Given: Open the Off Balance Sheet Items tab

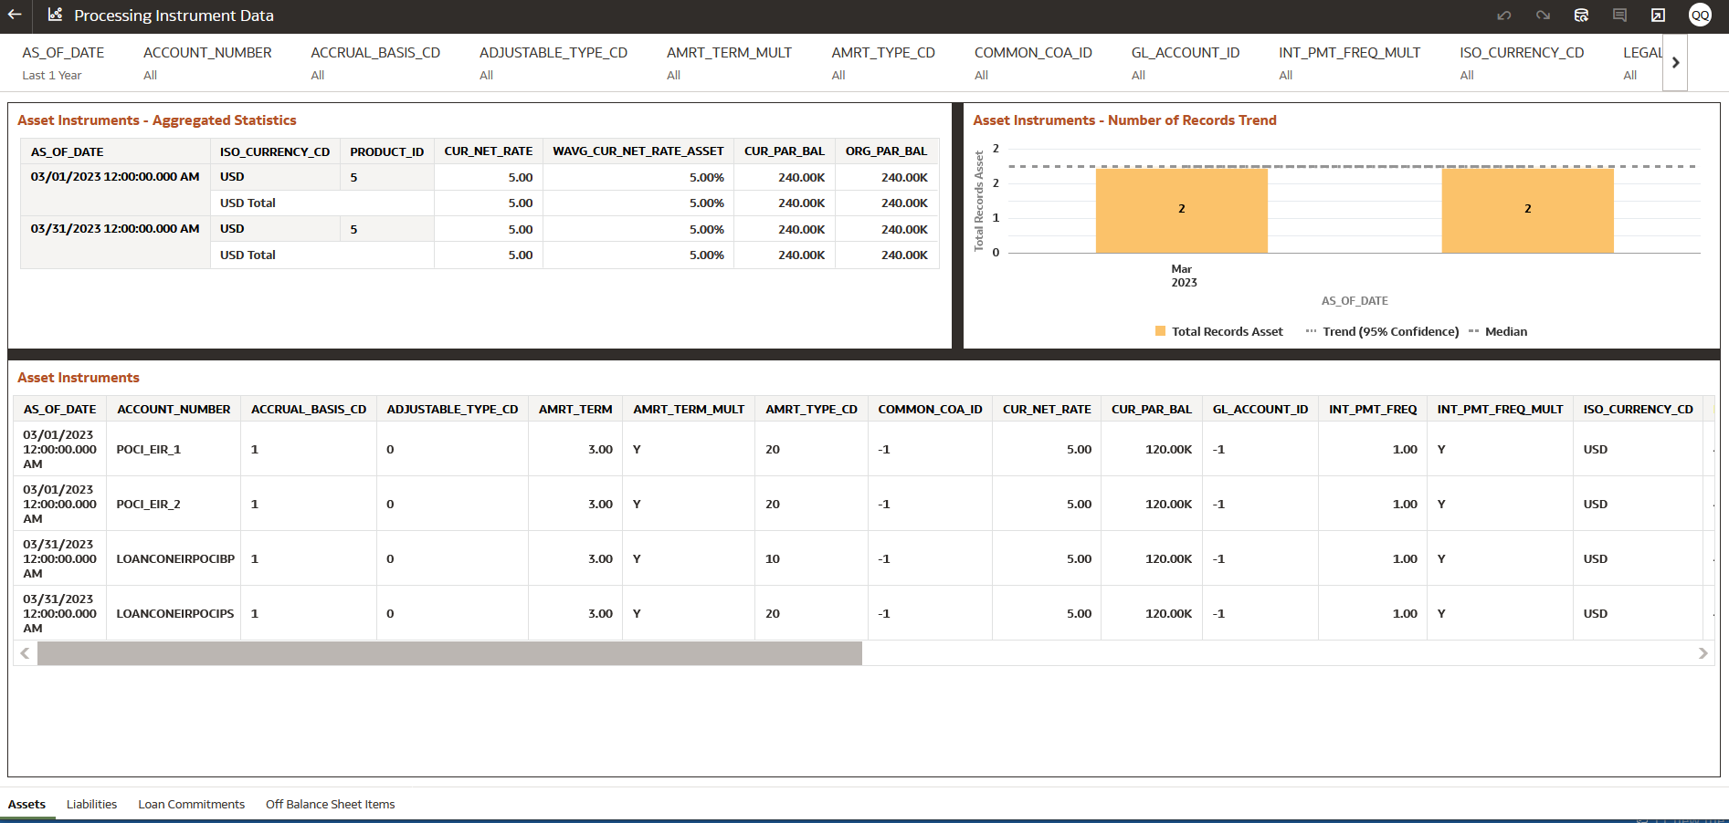Looking at the screenshot, I should pos(330,804).
